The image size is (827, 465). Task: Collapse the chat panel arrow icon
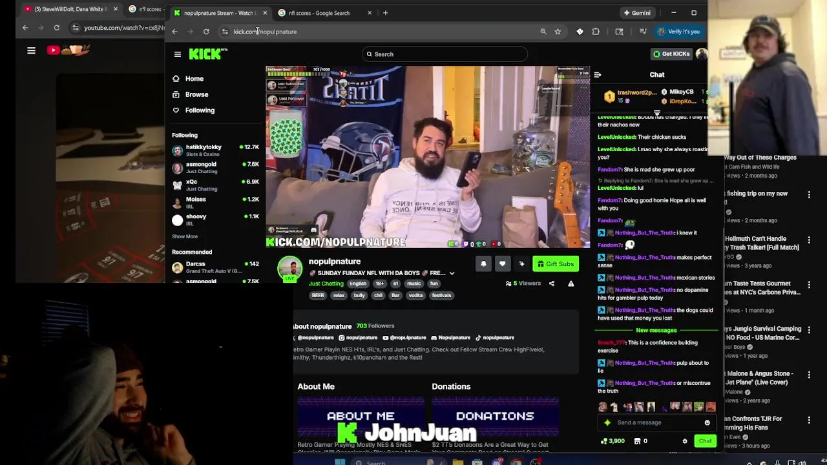coord(598,75)
